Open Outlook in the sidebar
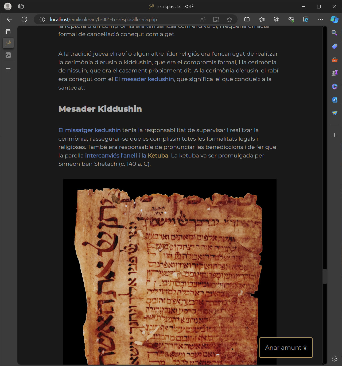 [334, 100]
